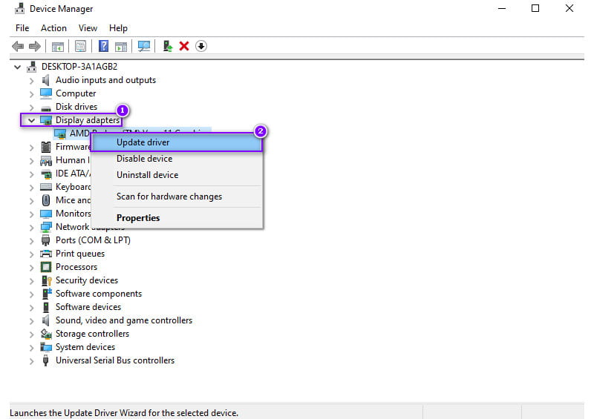Screen dimensions: 594x419
Task: Expand the Processors node
Action: pos(31,267)
